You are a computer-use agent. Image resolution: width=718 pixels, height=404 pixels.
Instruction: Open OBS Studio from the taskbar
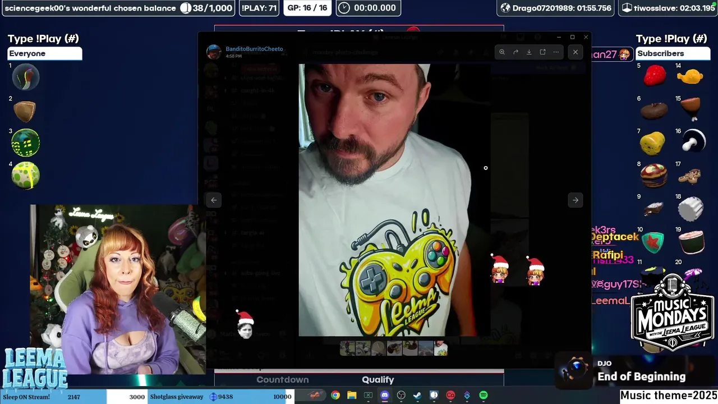[x=401, y=396]
